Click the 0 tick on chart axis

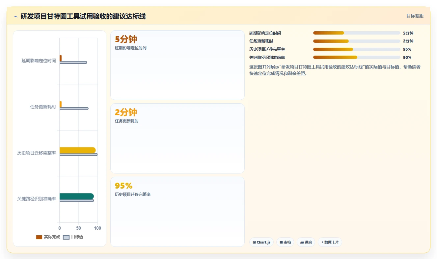60,228
